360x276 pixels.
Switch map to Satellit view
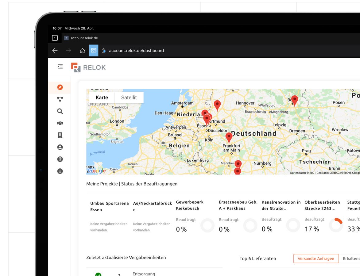129,98
